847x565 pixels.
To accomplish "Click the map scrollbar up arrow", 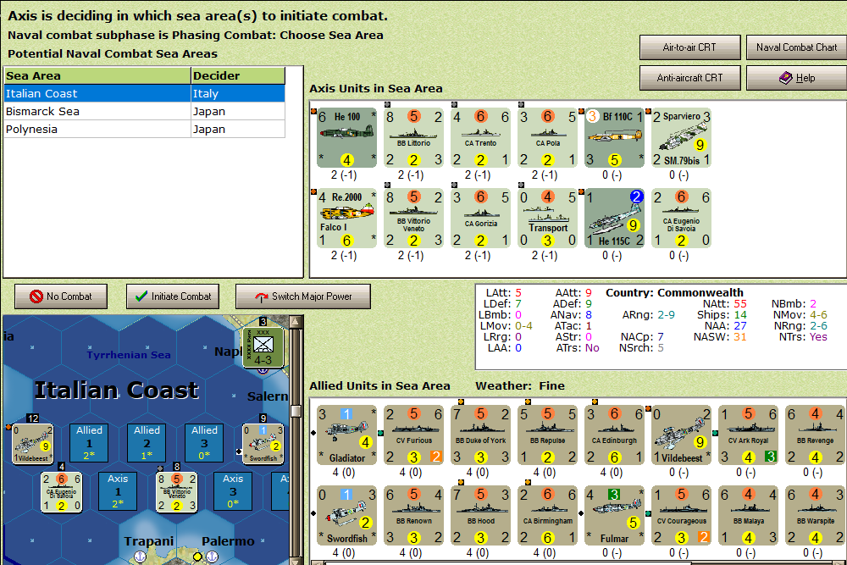I will 296,322.
